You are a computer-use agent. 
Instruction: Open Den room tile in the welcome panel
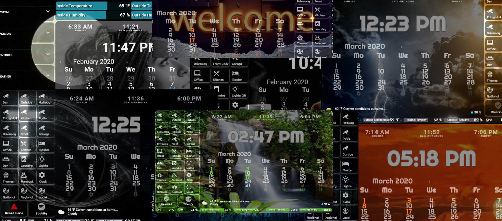(304, 26)
